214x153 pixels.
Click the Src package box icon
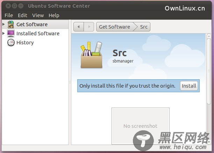pyautogui.click(x=92, y=55)
